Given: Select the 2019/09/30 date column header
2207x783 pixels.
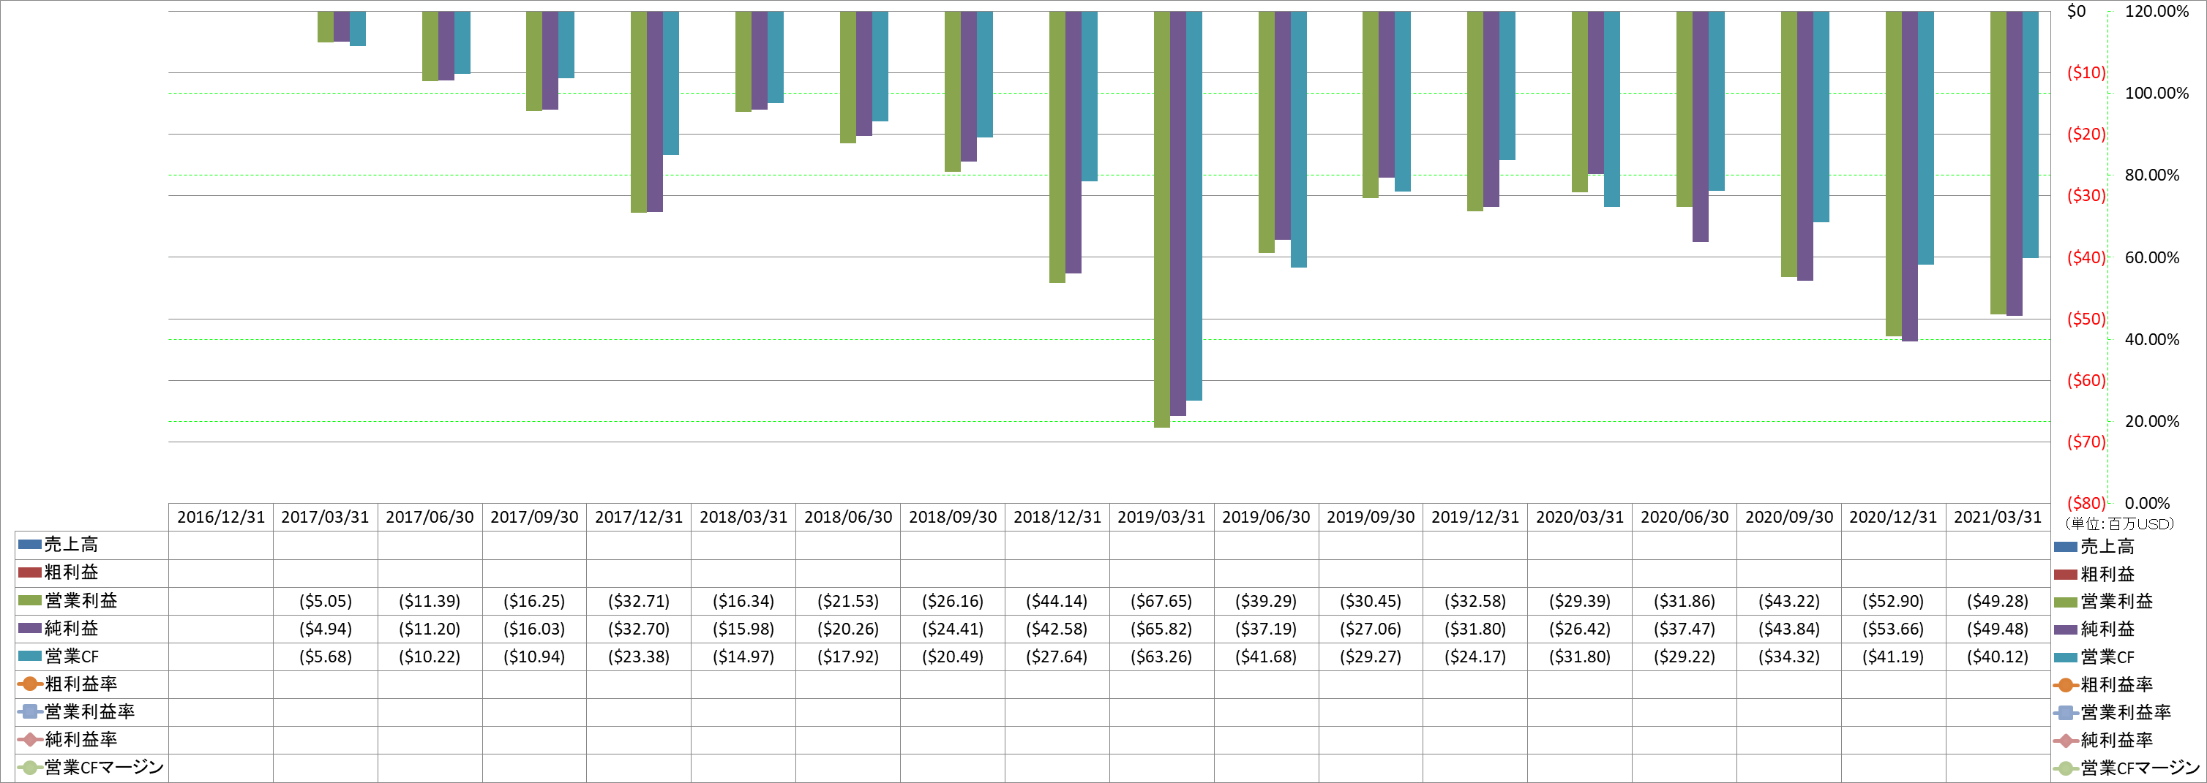Looking at the screenshot, I should (1371, 517).
